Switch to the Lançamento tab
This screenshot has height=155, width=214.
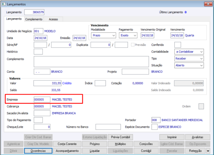point(14,19)
